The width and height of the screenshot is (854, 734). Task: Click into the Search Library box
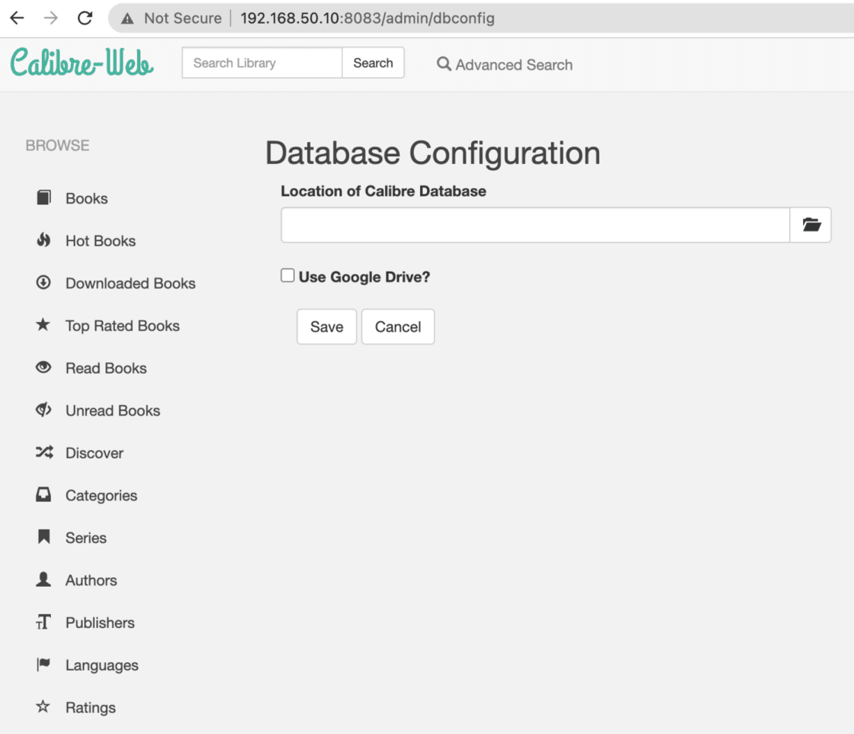(262, 63)
